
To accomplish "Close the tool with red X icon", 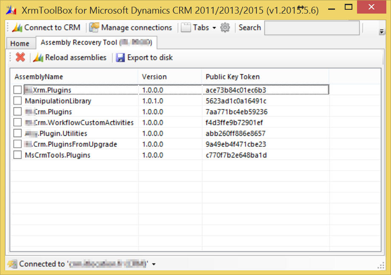I will pos(20,57).
